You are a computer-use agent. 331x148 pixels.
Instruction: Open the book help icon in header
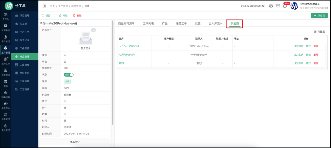[278, 6]
